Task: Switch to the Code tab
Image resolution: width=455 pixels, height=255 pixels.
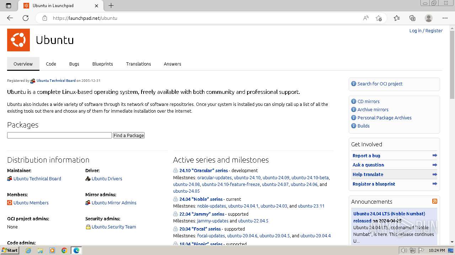Action: (x=51, y=64)
